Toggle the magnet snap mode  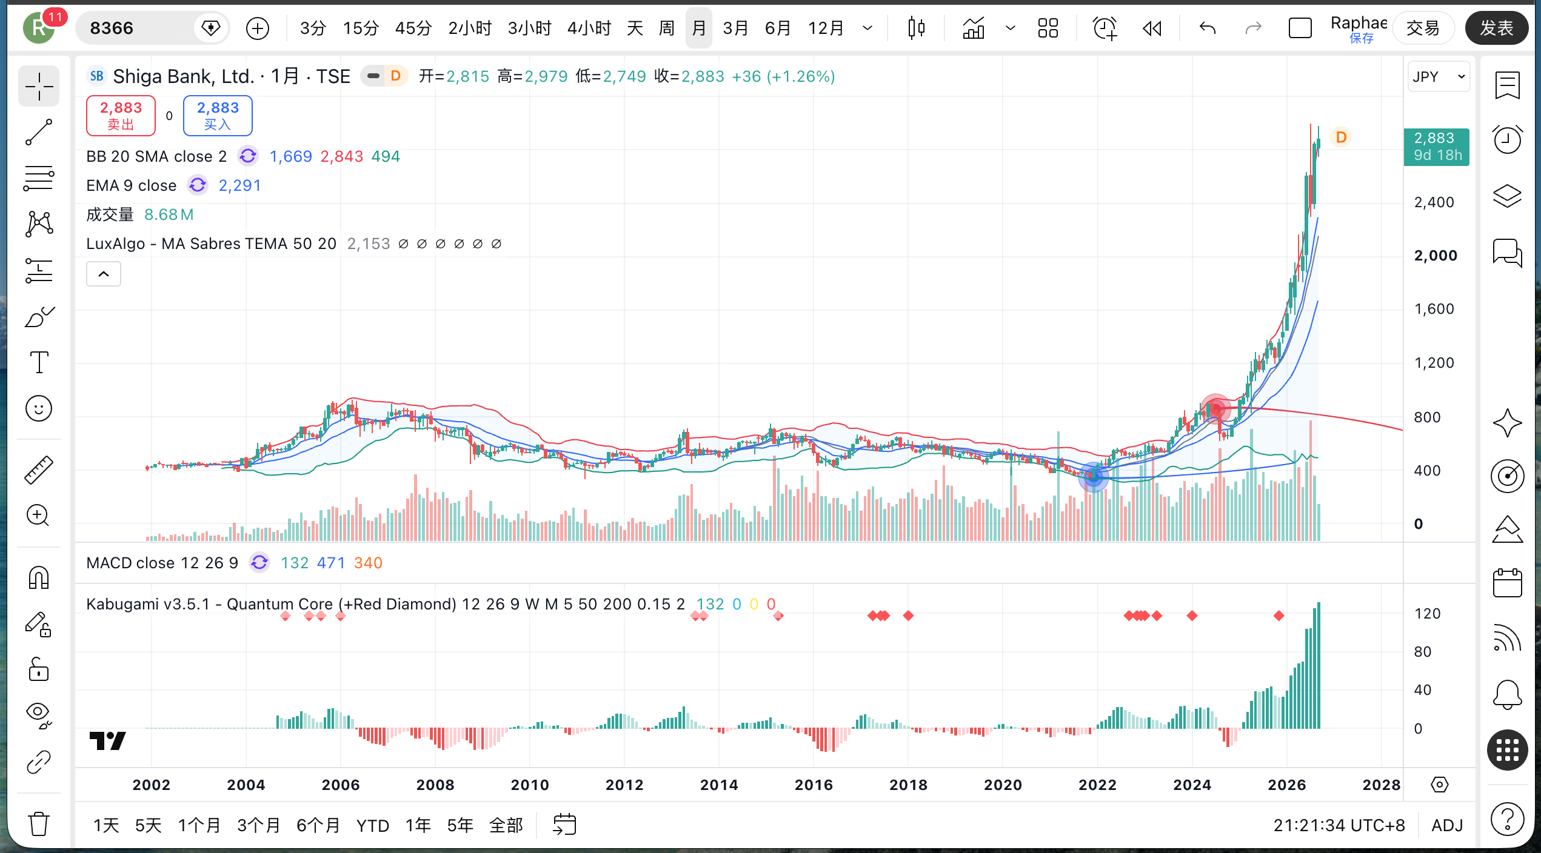(x=39, y=577)
